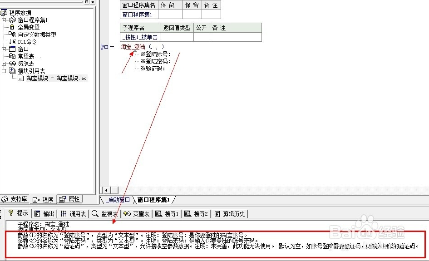Click the left scroll arrow of editor
Screen dimensions: 429x261
(106, 190)
